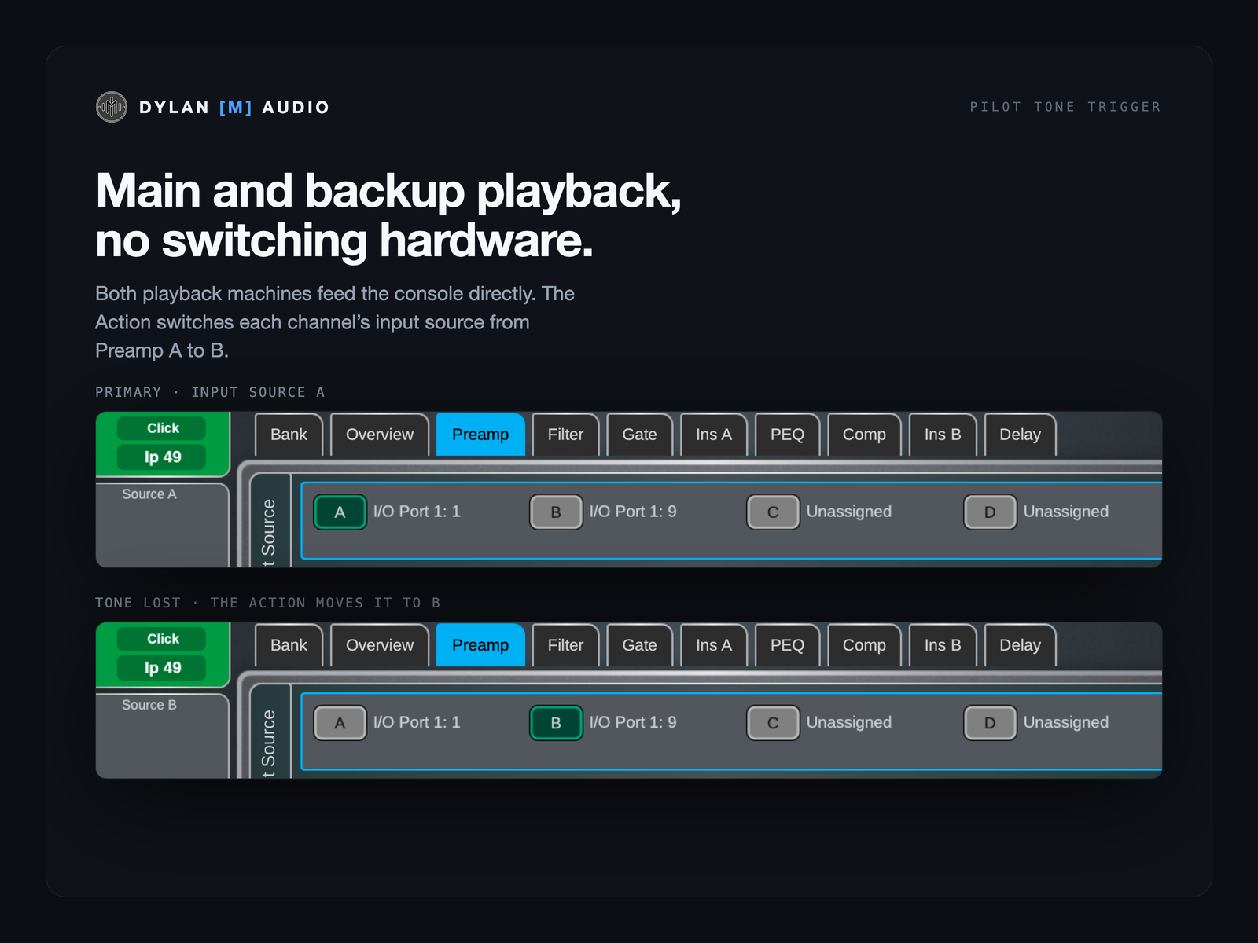This screenshot has width=1258, height=943.
Task: Open the Overview tab in the tone lost panel
Action: tap(380, 645)
